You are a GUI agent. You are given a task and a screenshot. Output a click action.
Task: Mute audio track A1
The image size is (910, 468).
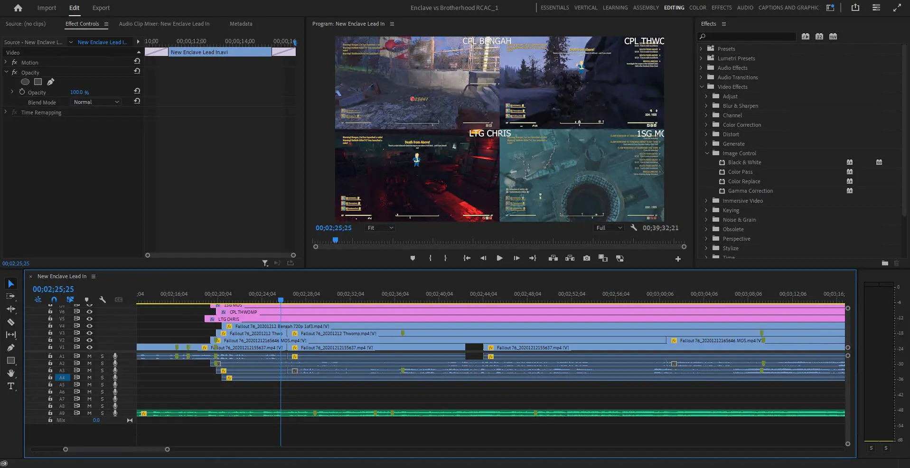point(89,356)
